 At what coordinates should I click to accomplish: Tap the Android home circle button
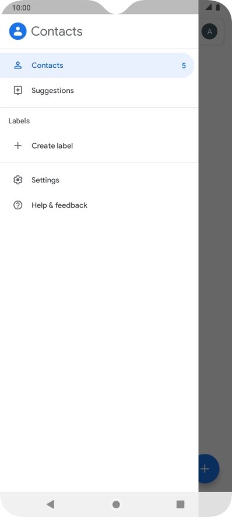click(x=116, y=504)
